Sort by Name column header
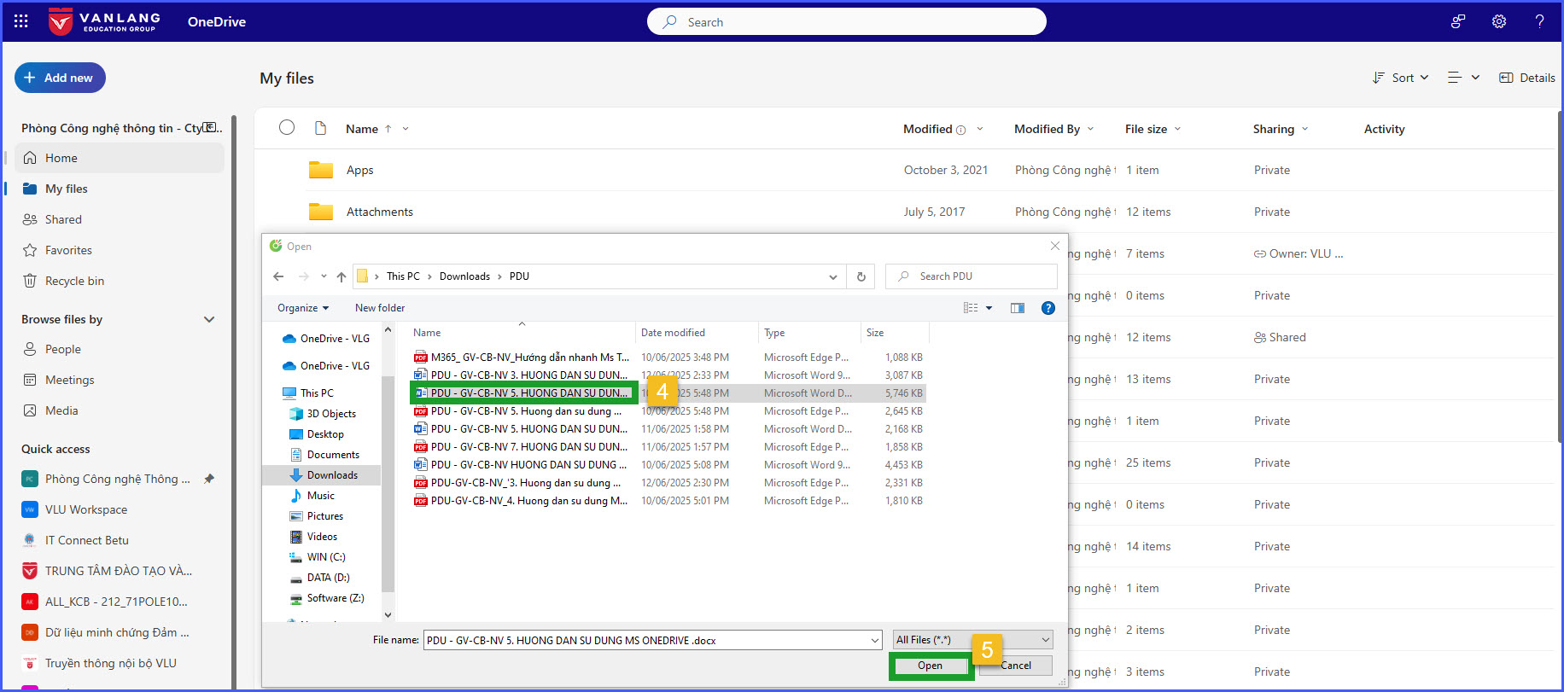This screenshot has height=692, width=1564. 362,129
